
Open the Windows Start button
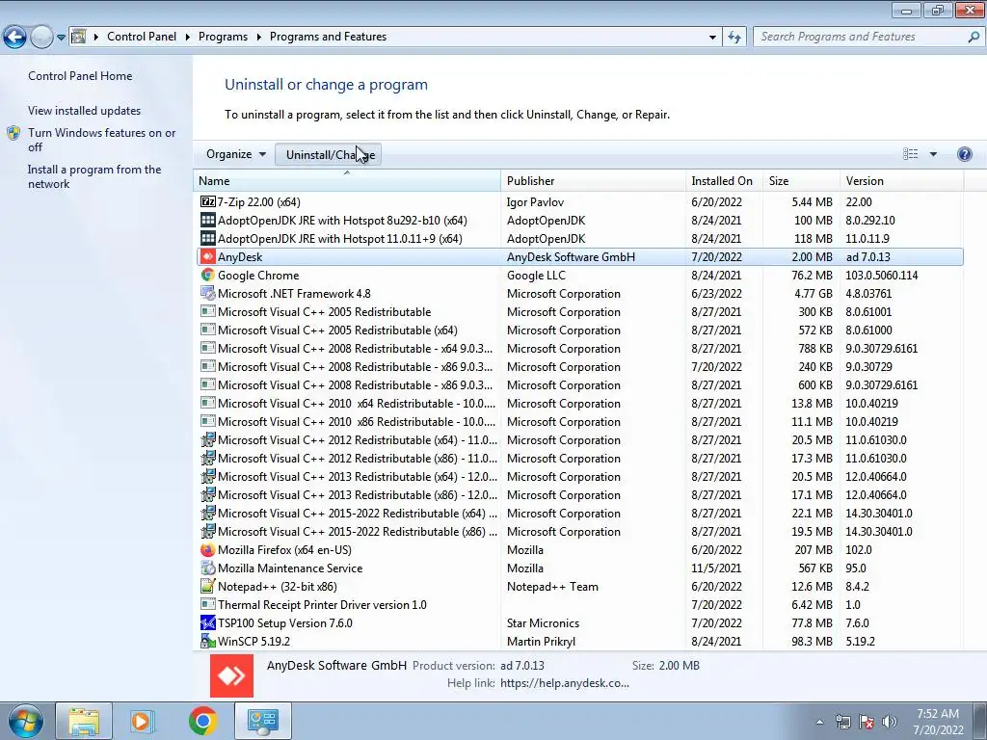pos(26,721)
